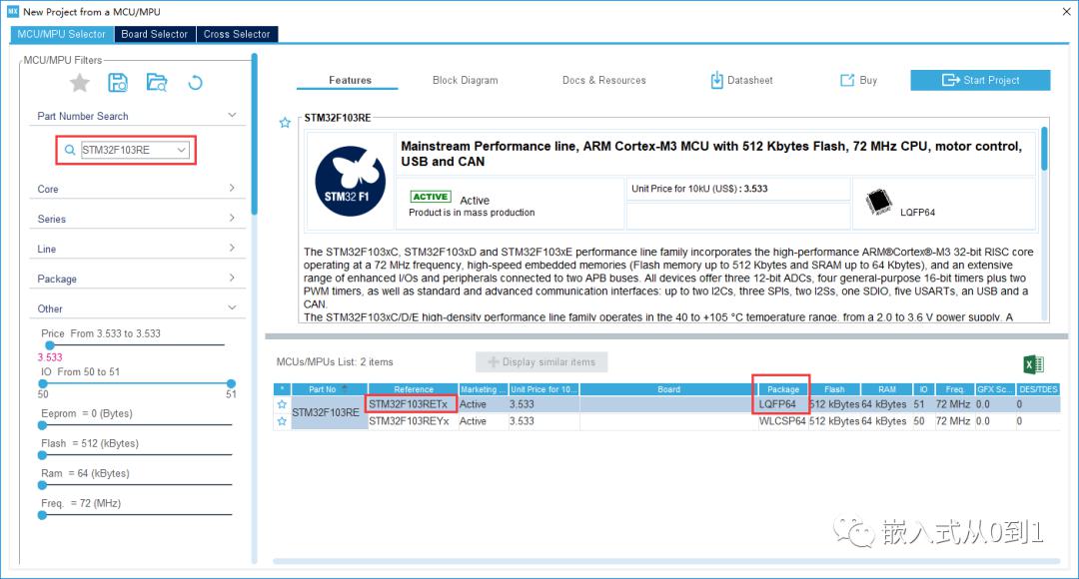The image size is (1079, 579).
Task: Sort list by RAM column header
Action: coord(887,389)
